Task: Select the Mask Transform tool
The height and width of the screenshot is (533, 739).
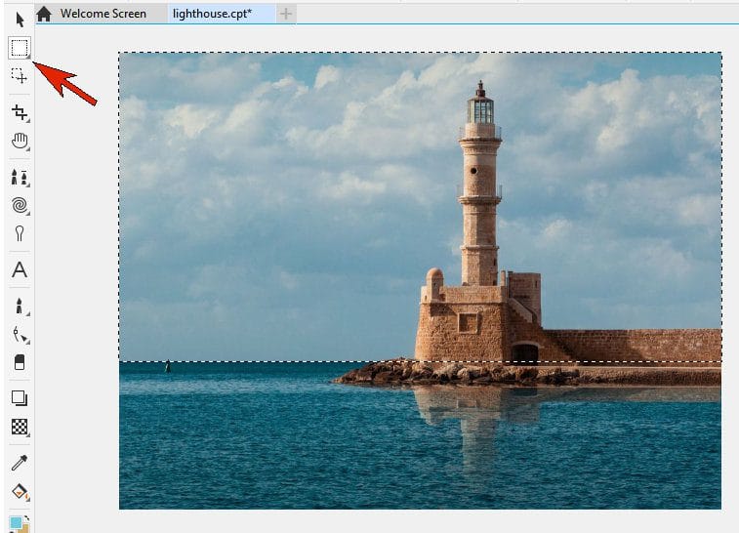Action: point(20,75)
